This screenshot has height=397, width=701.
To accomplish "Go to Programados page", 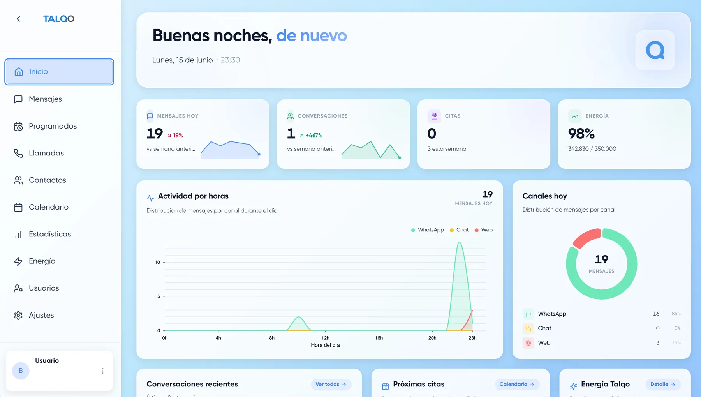I will [x=59, y=126].
